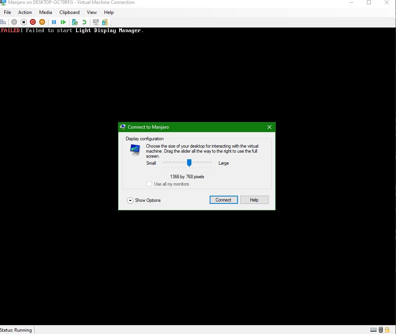Click the padlock icon in status bar

(387, 330)
